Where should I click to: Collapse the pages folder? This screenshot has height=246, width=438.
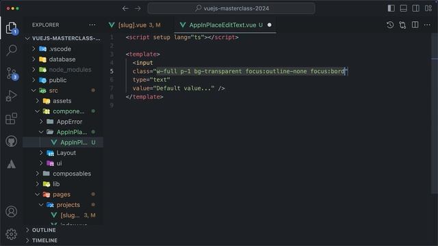(x=64, y=194)
